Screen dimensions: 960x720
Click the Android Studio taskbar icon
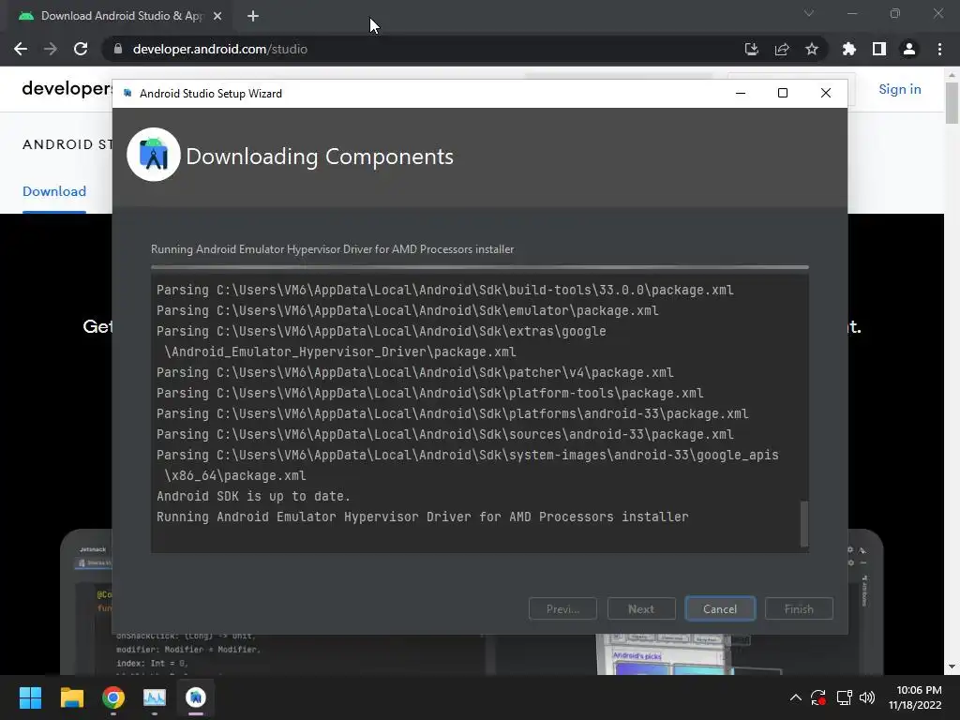(196, 697)
